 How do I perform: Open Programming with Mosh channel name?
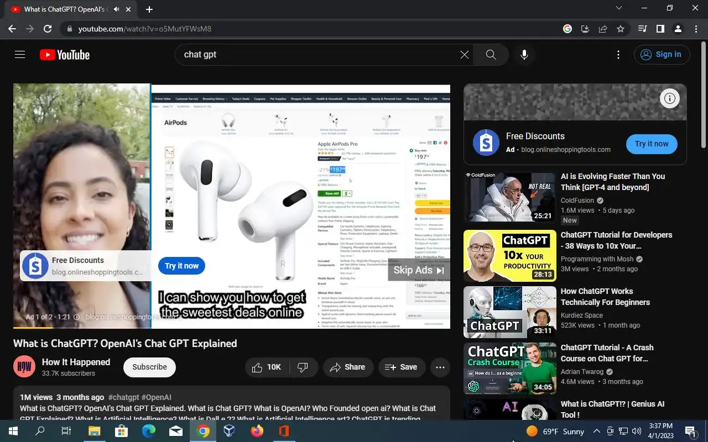(597, 259)
